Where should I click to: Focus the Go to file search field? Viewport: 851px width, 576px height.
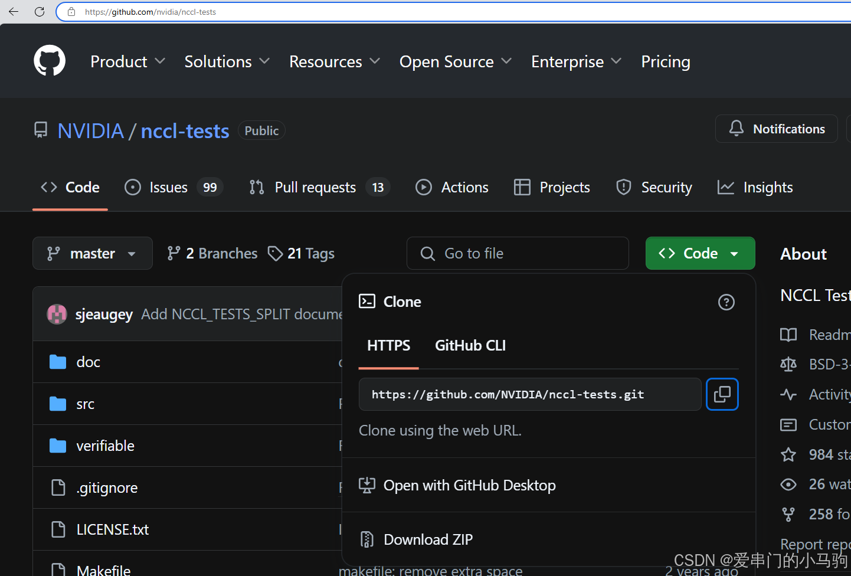tap(518, 253)
